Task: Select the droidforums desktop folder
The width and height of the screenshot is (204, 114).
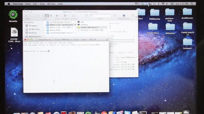Action: pos(187,14)
